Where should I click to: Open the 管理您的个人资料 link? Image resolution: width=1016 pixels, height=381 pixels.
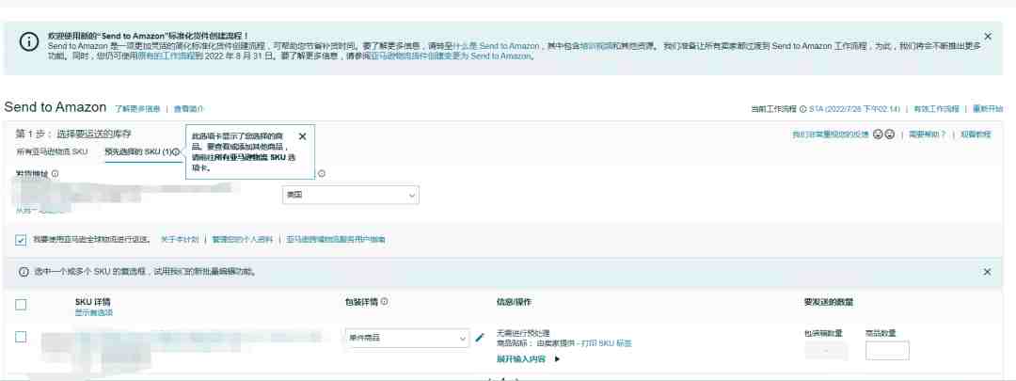[x=243, y=239]
